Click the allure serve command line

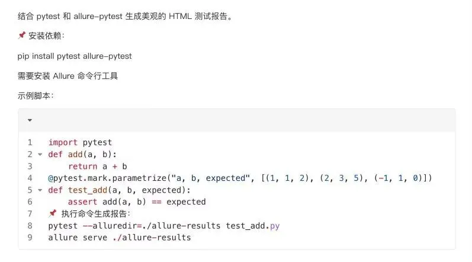point(120,237)
